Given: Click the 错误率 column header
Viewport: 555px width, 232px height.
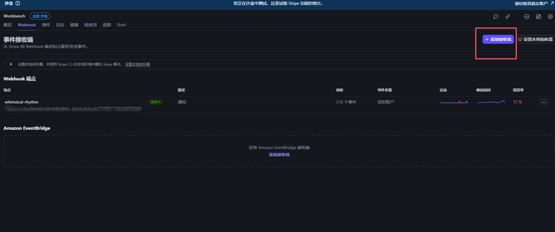Looking at the screenshot, I should click(x=518, y=90).
